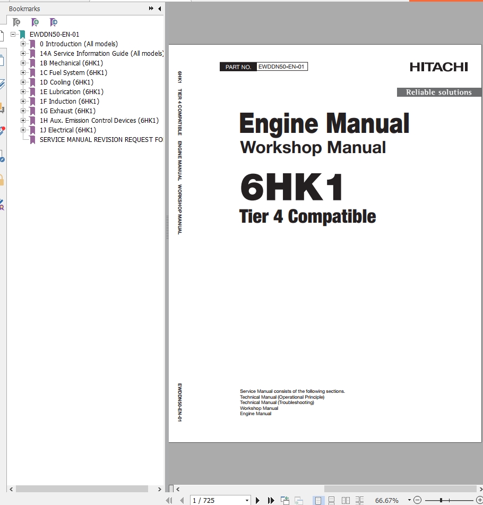Click the Engine Manual title on the page
The image size is (483, 505).
click(x=324, y=124)
